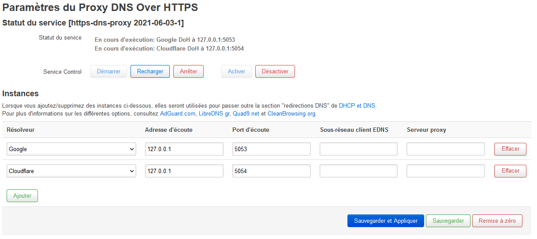The image size is (537, 239).
Task: Click the Sous-réseau client EDNS header
Action: [354, 130]
